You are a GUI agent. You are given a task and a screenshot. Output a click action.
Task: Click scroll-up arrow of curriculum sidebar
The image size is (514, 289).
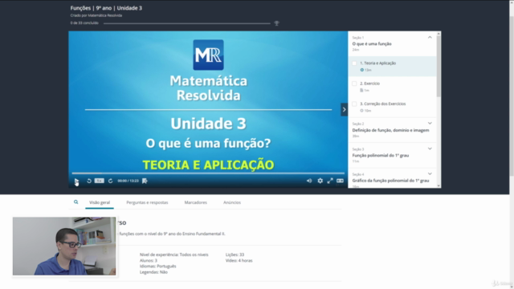439,34
